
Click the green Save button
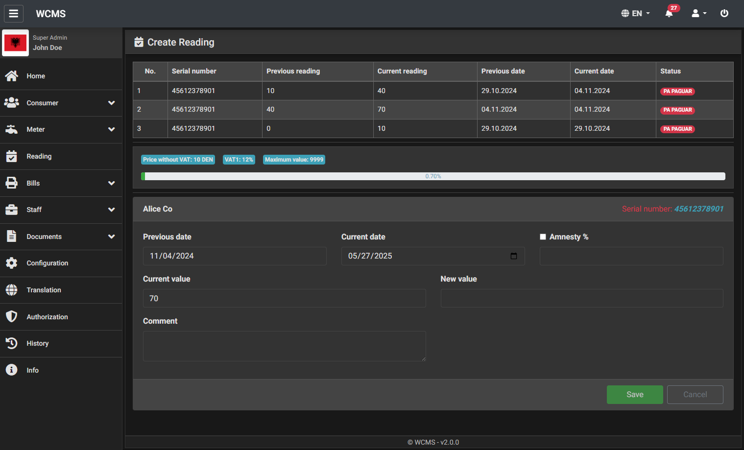635,395
